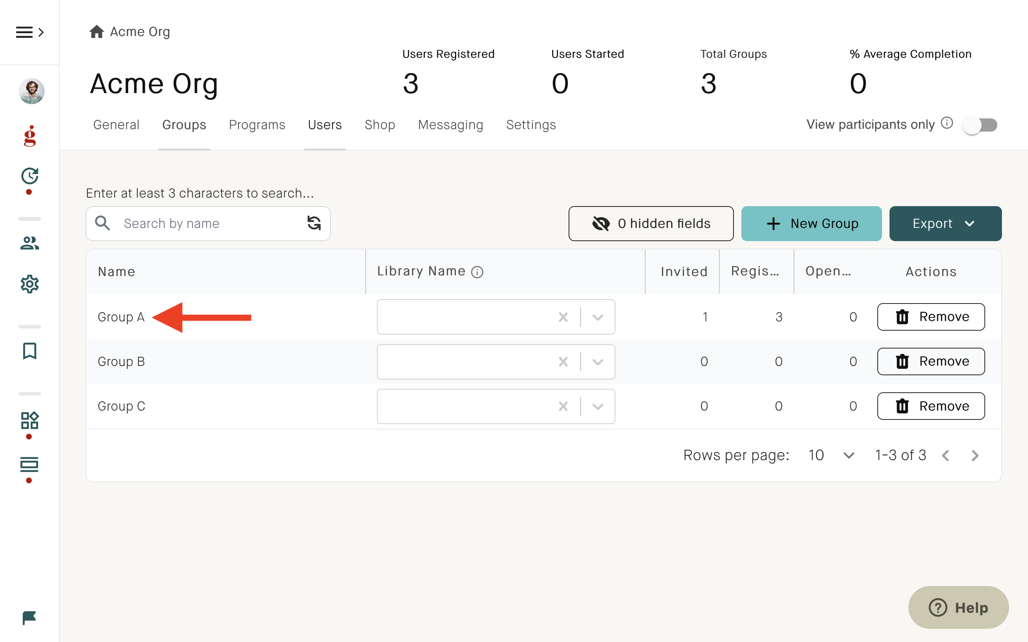The height and width of the screenshot is (642, 1028).
Task: Clear Group B library name selection
Action: click(563, 362)
